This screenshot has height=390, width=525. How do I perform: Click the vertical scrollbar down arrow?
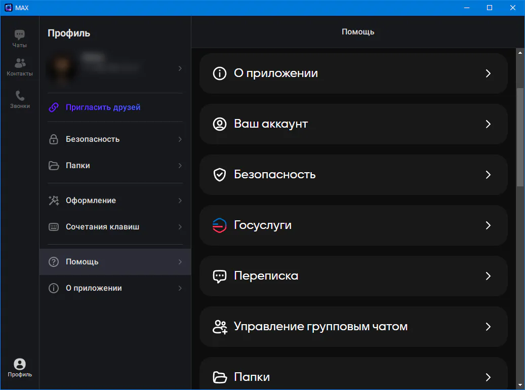pos(520,385)
